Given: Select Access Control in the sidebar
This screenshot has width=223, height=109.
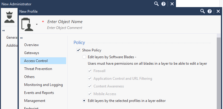Looking at the screenshot, I should [43, 61].
